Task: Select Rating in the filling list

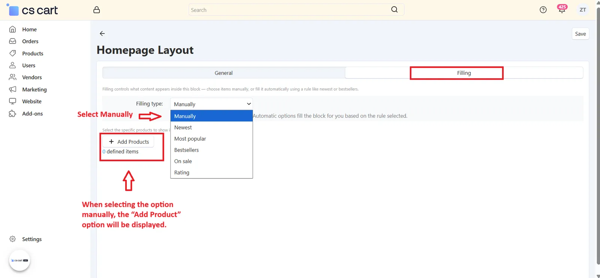Action: (x=211, y=172)
